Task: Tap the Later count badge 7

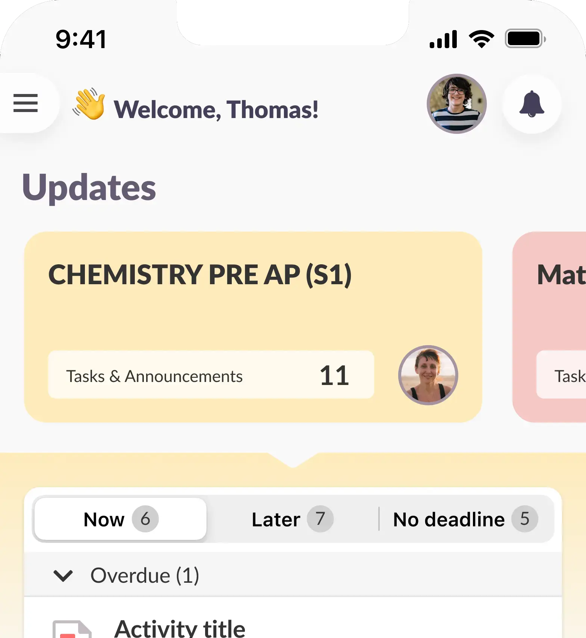Action: pos(320,519)
